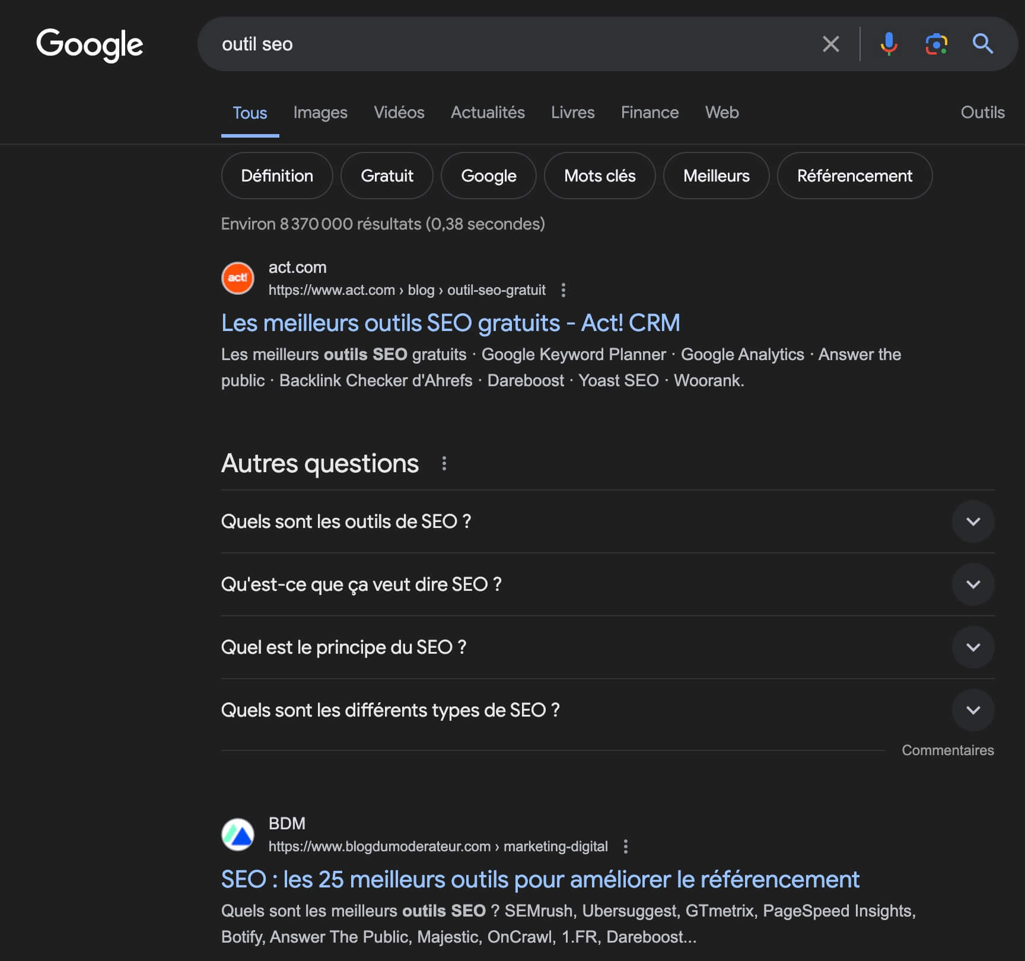
Task: Submit search with the magnifying glass icon
Action: click(x=983, y=44)
